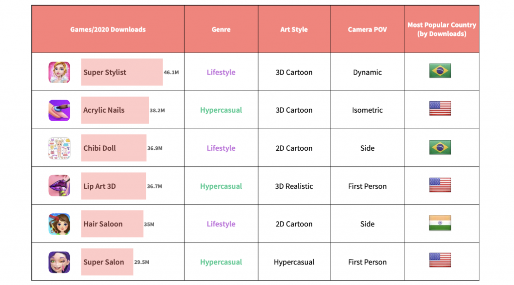Click the Lip Art 3D icon

pos(59,186)
